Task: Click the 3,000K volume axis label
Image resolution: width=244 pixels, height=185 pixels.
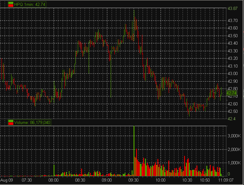Action: click(x=234, y=136)
